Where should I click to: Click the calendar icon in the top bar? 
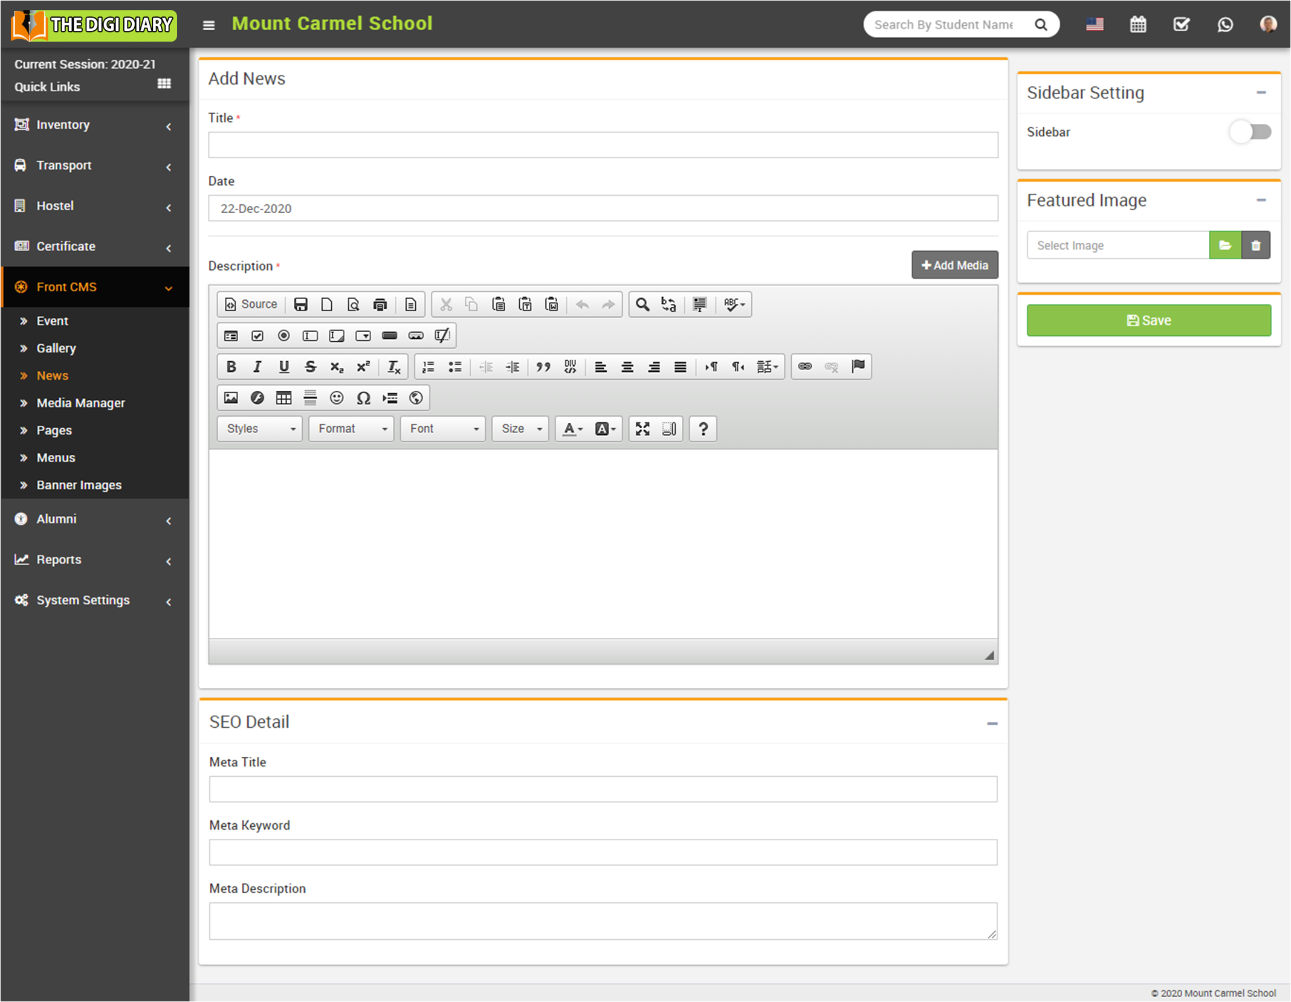[x=1137, y=25]
